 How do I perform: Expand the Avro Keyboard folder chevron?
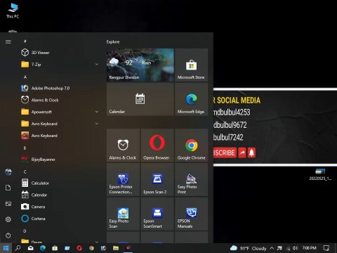97,124
